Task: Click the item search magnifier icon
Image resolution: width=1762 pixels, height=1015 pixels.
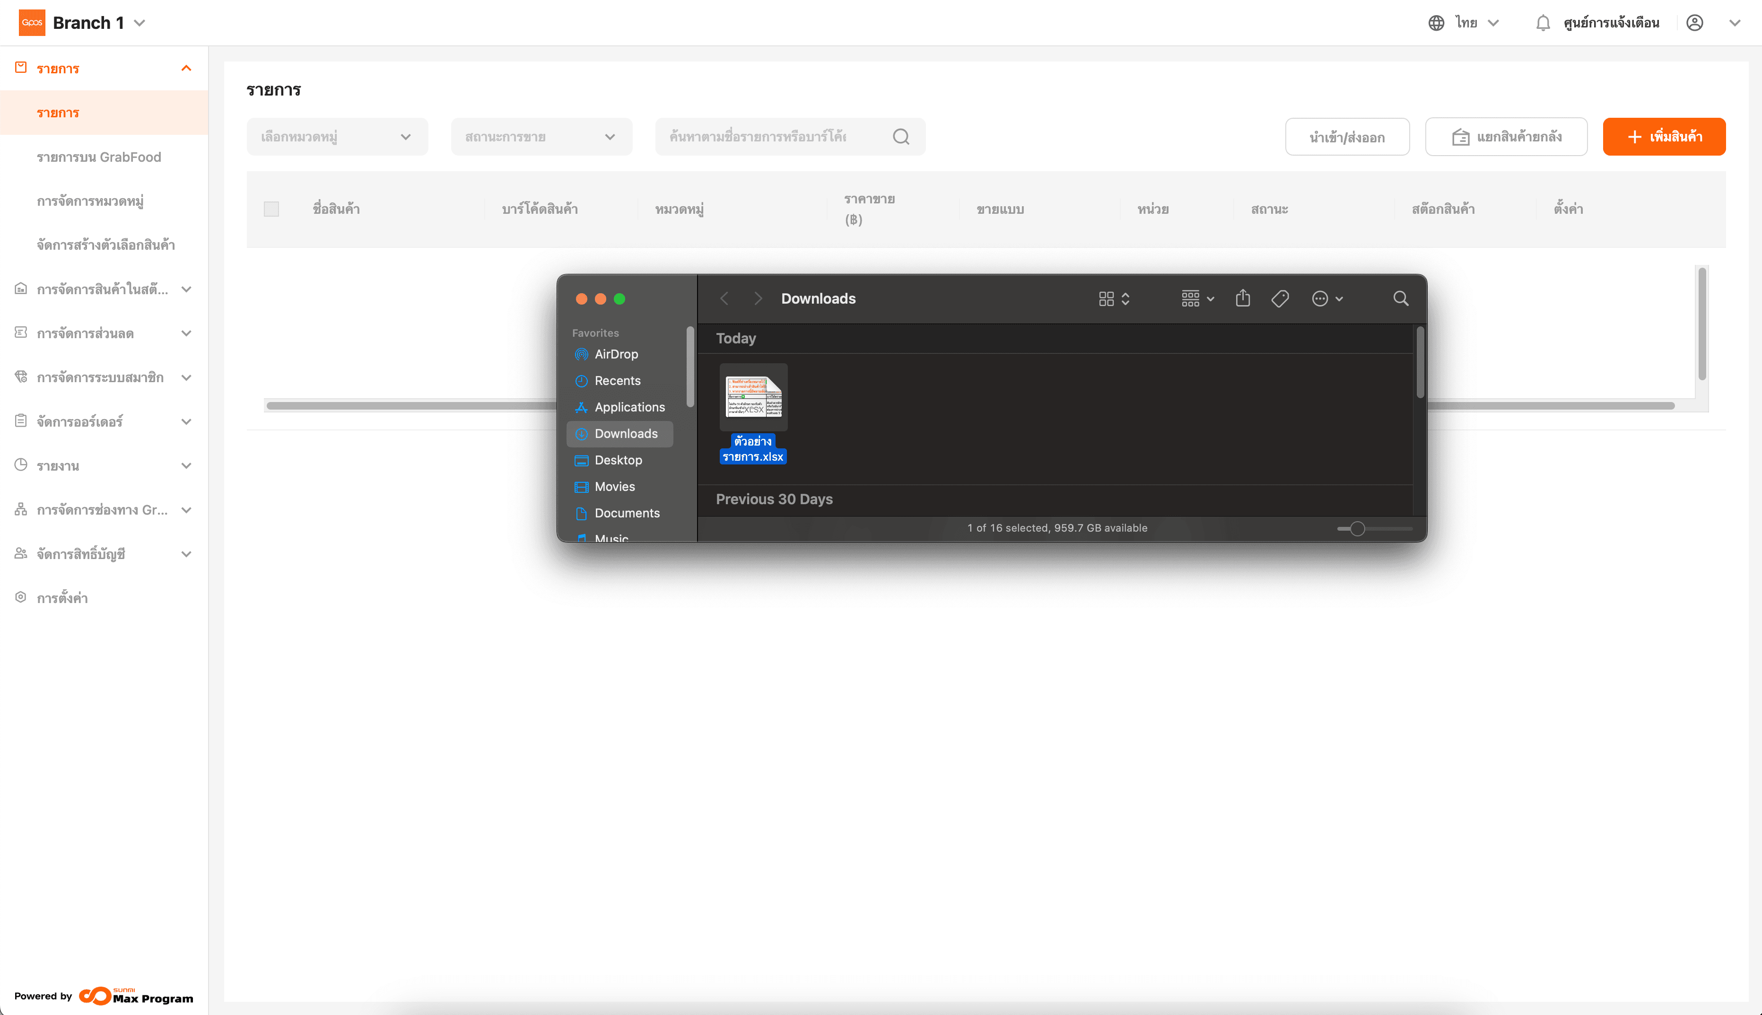Action: pos(900,137)
